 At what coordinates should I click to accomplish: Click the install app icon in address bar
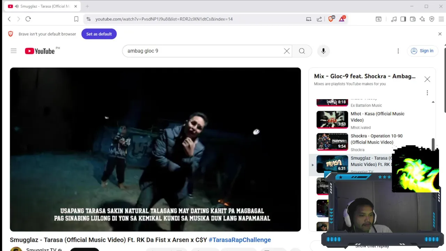click(x=309, y=19)
